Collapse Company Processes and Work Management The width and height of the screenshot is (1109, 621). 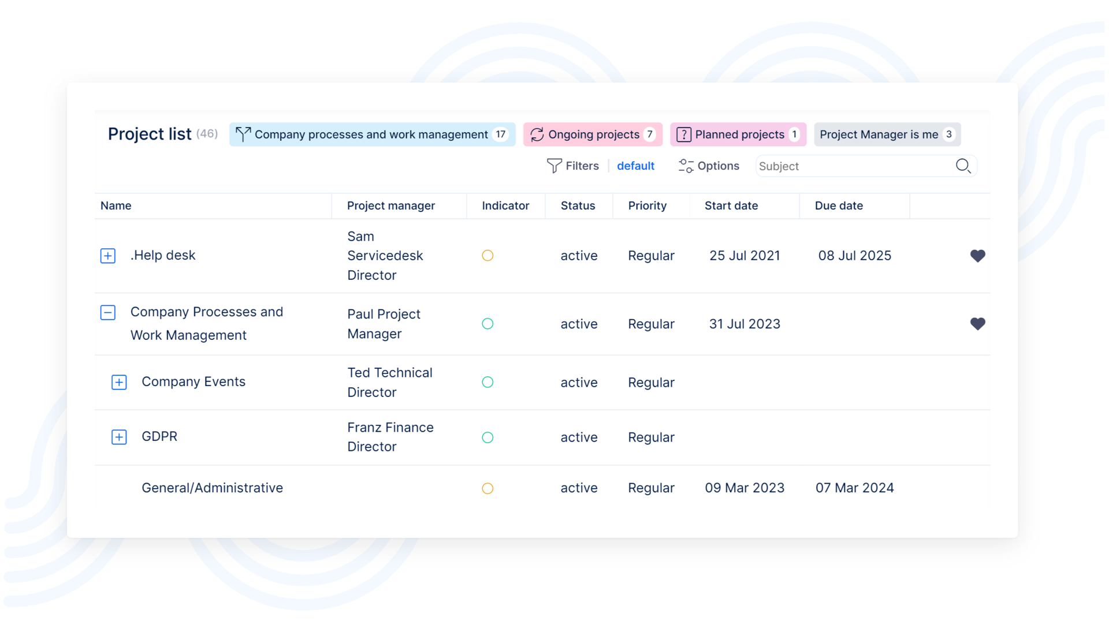pos(108,312)
